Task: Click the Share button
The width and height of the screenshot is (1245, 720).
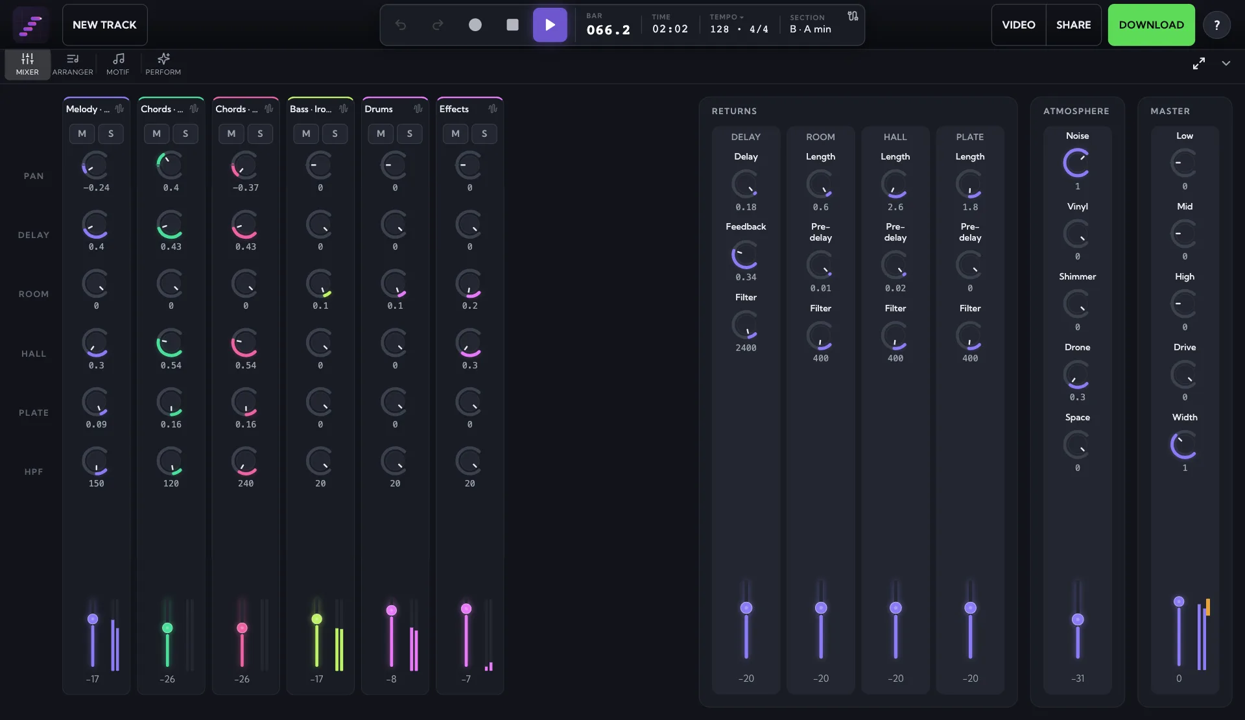Action: tap(1074, 25)
